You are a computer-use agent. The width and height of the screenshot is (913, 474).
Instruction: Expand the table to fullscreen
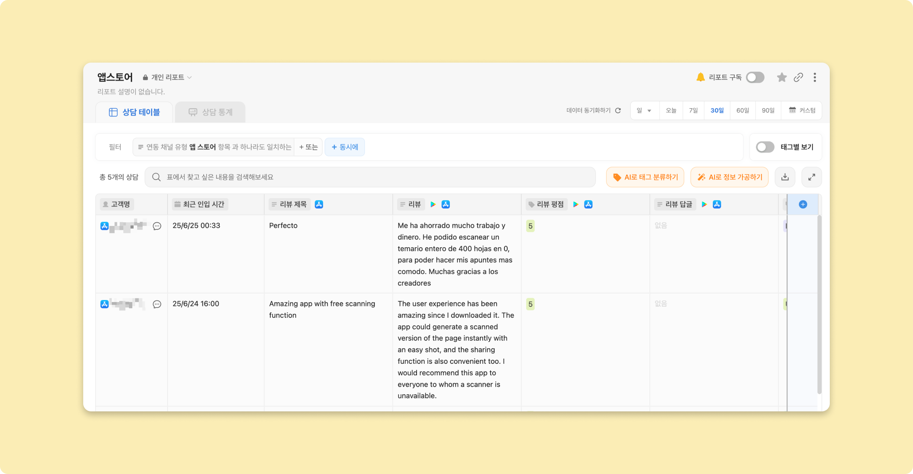tap(811, 177)
